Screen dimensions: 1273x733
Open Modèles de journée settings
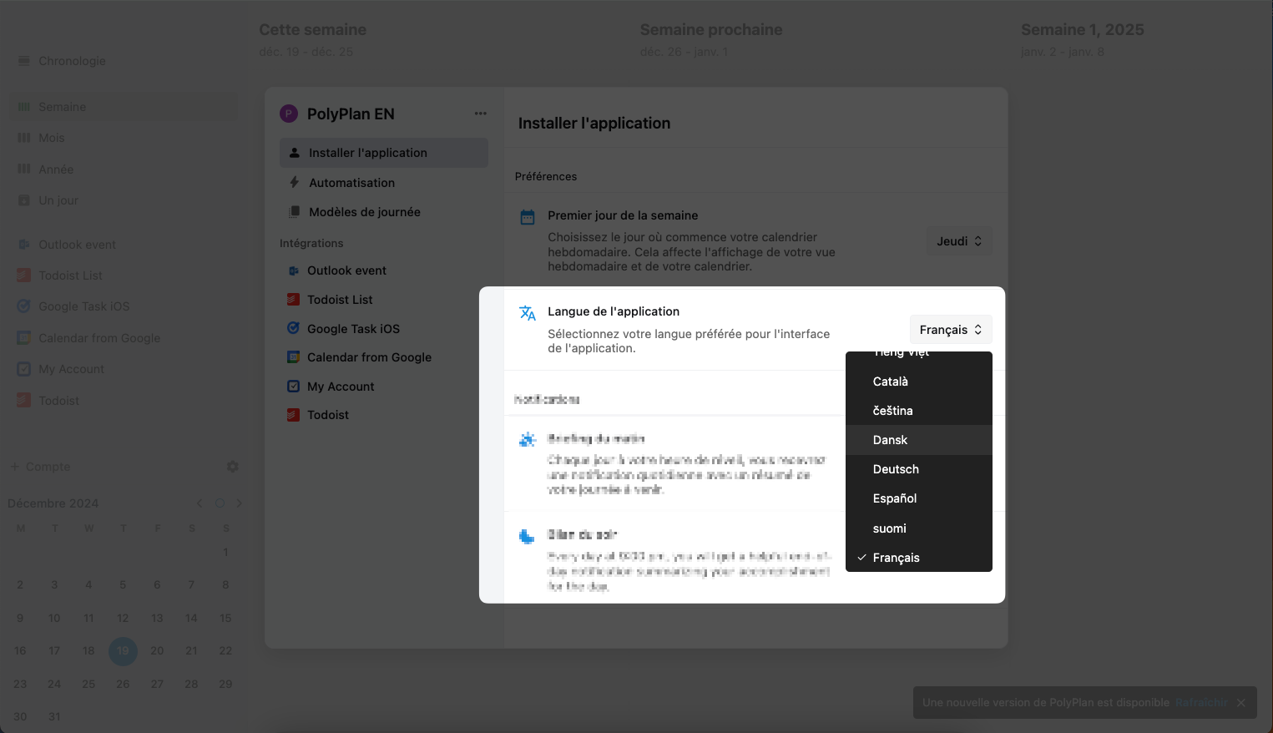[364, 212]
